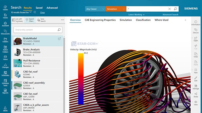Select Hull Resistance result
Screen dimensions: 202x113
point(37,63)
